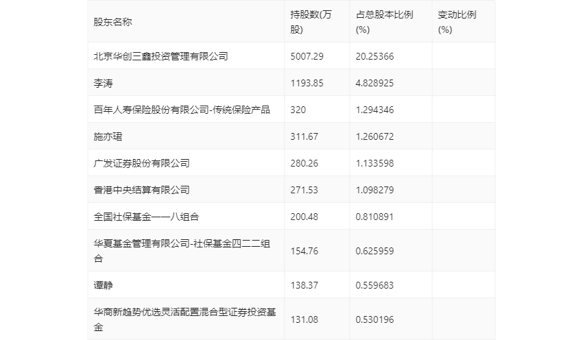Select shareholder 华夏基金管理有限公司-社保基金四二二组合
The image size is (583, 340).
182,251
